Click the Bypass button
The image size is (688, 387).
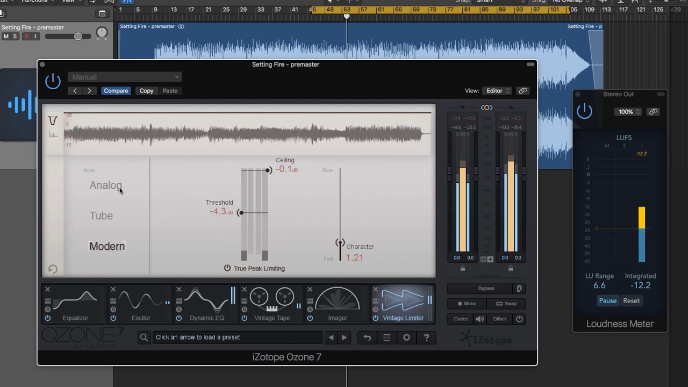click(x=480, y=289)
